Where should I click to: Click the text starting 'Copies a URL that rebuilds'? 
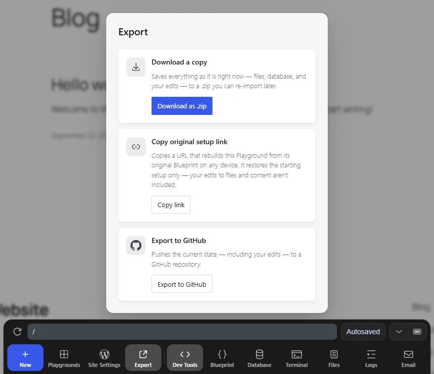click(x=226, y=170)
